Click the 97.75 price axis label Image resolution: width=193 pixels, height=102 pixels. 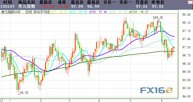point(187,31)
